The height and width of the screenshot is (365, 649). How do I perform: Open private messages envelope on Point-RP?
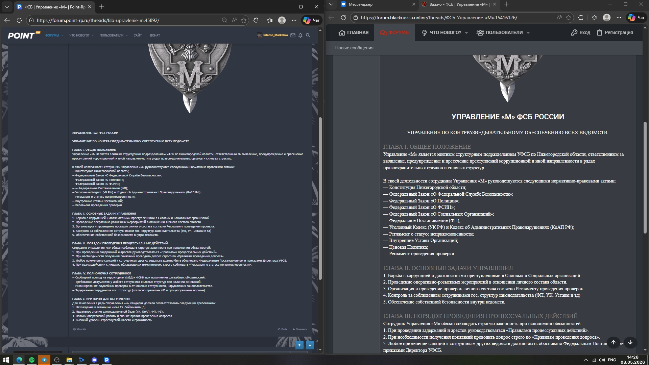click(x=293, y=35)
